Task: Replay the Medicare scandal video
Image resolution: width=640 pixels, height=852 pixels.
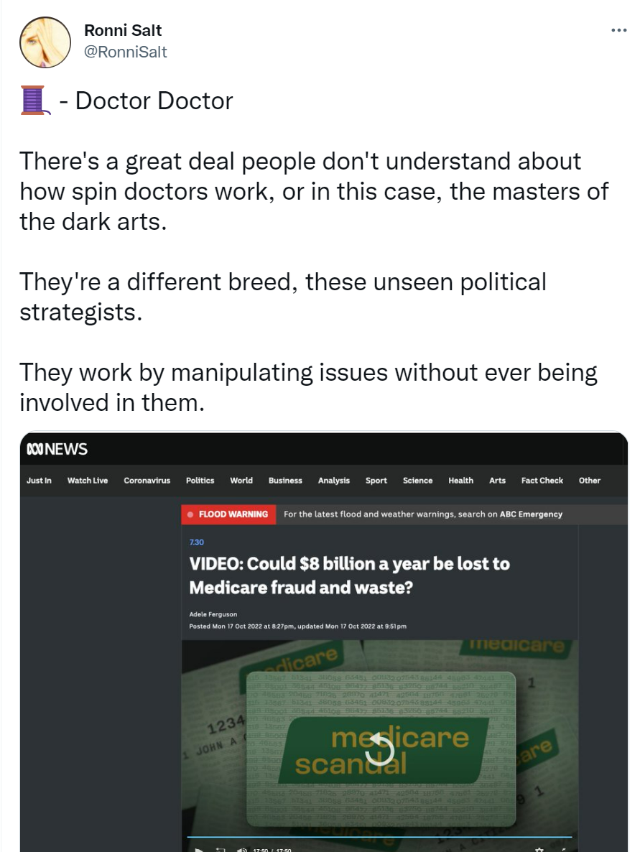Action: pos(381,750)
